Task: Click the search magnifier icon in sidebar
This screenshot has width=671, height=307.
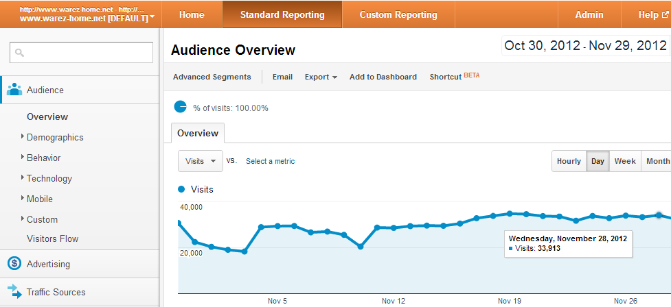Action: (20, 53)
